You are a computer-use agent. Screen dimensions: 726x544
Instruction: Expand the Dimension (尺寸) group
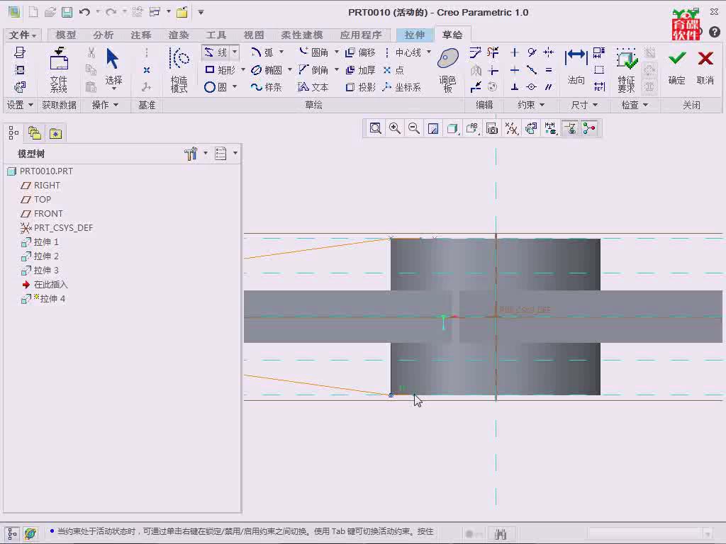584,105
